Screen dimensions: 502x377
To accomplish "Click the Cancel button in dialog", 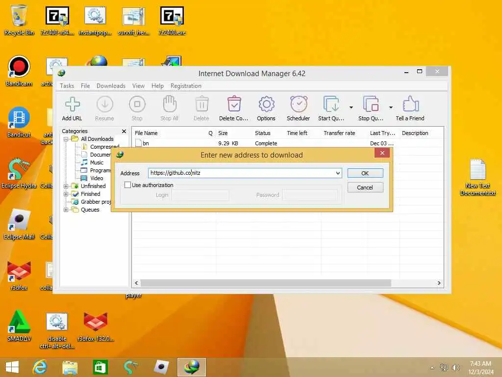I will (x=365, y=188).
